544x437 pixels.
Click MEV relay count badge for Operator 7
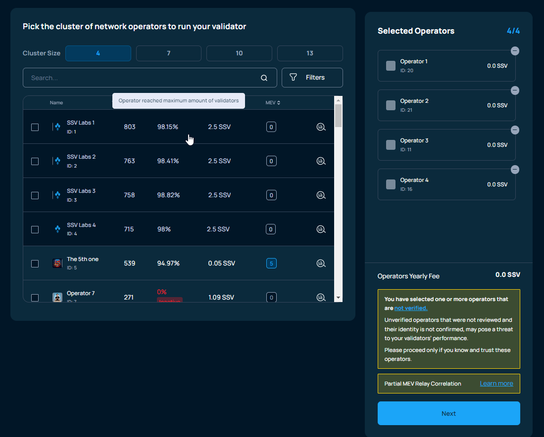(x=271, y=297)
